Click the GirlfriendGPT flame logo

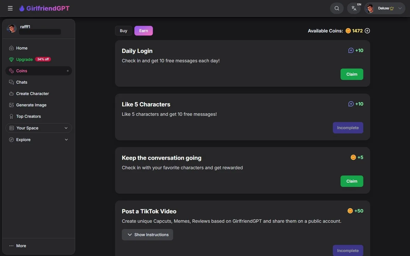point(22,8)
